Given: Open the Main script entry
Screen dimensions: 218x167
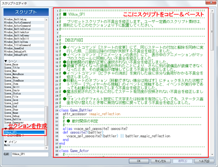Looking at the screenshot, I should 24,145.
